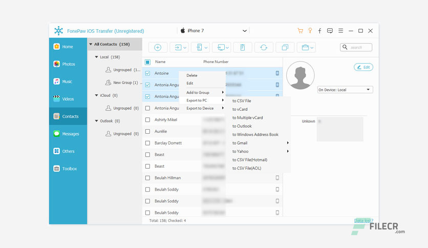Open the hamburger menu icon

340,31
